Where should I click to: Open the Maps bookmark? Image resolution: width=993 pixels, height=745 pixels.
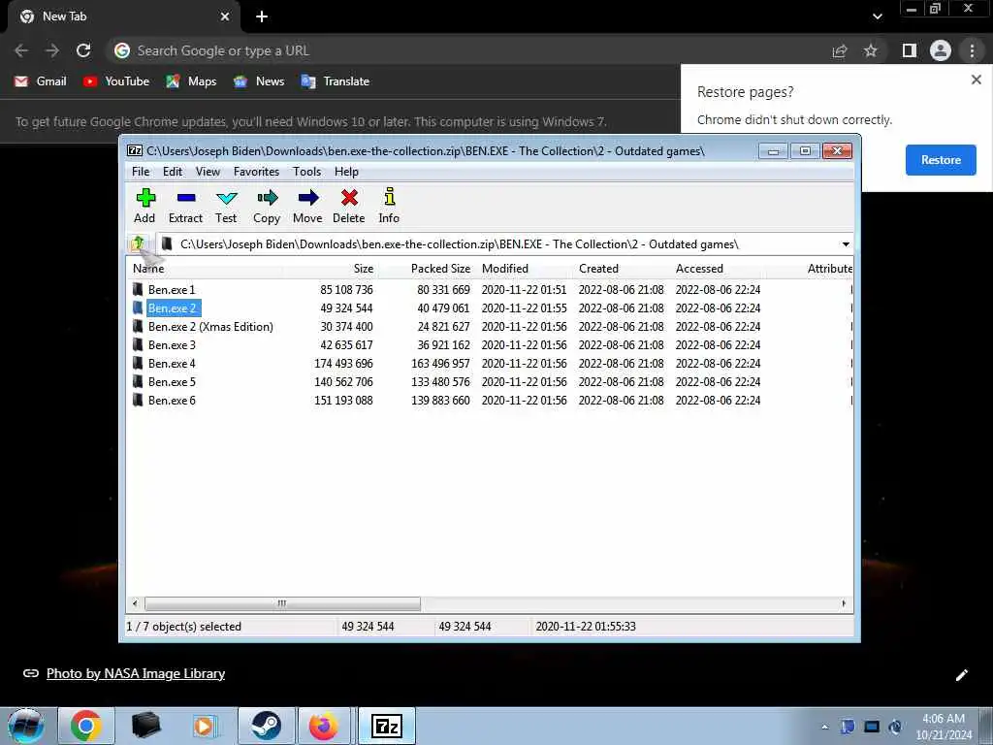click(x=191, y=81)
